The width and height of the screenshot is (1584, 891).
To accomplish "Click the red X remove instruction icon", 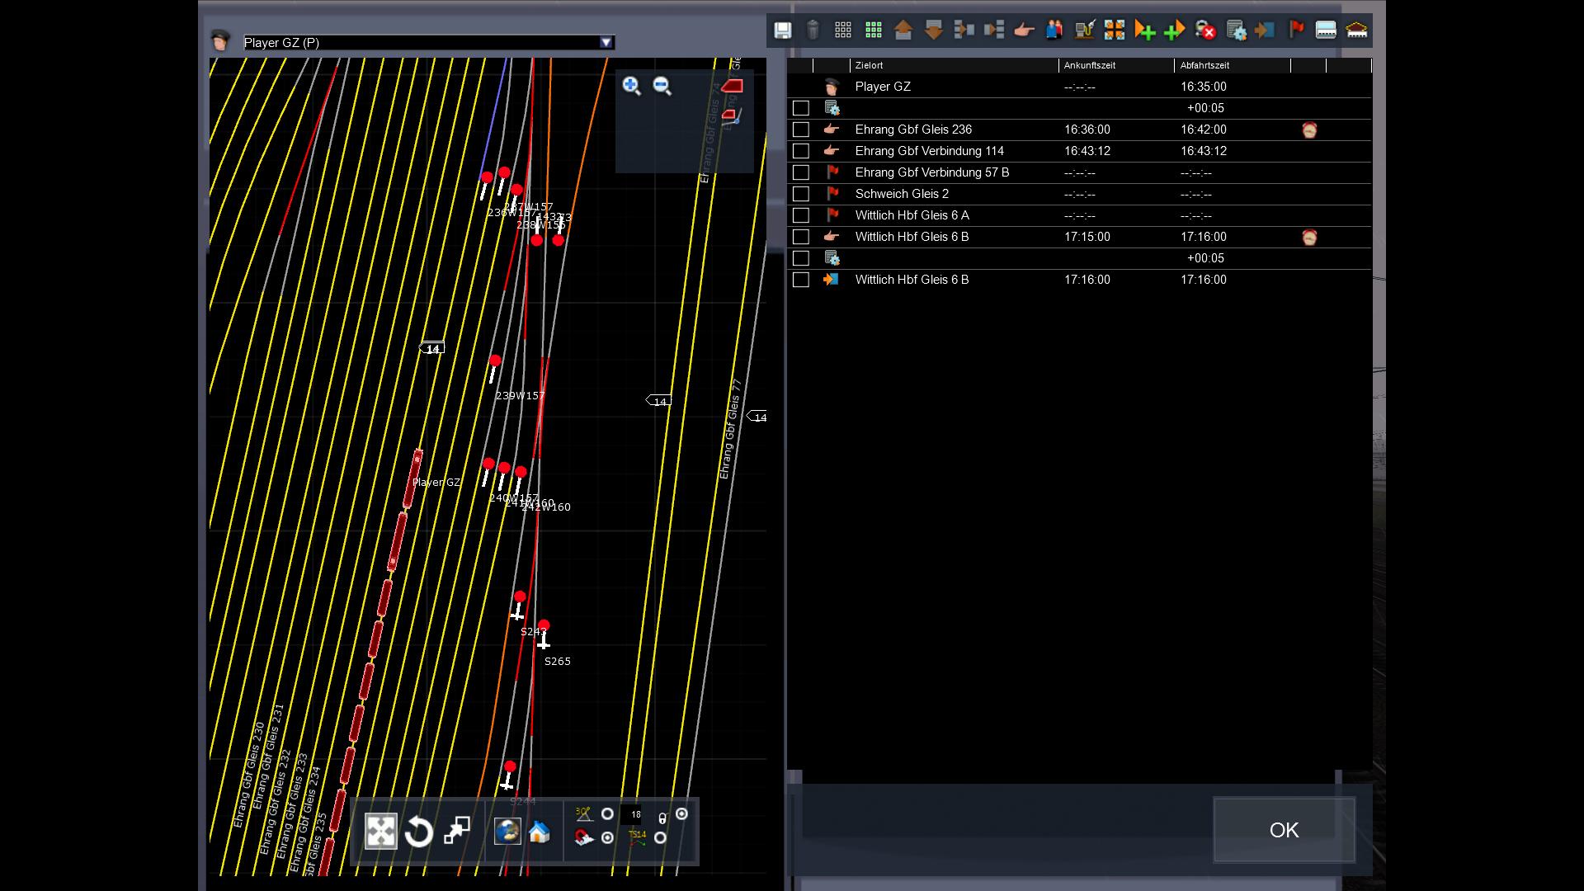I will (1205, 31).
